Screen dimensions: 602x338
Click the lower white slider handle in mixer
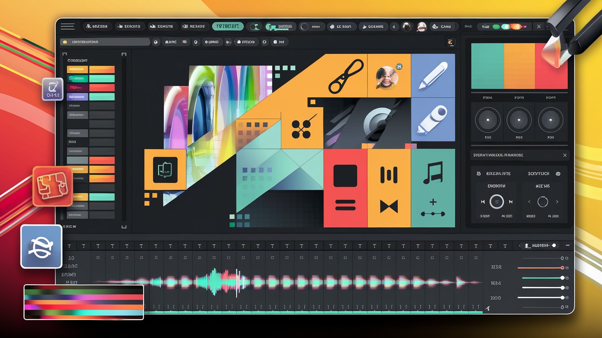pos(562,298)
